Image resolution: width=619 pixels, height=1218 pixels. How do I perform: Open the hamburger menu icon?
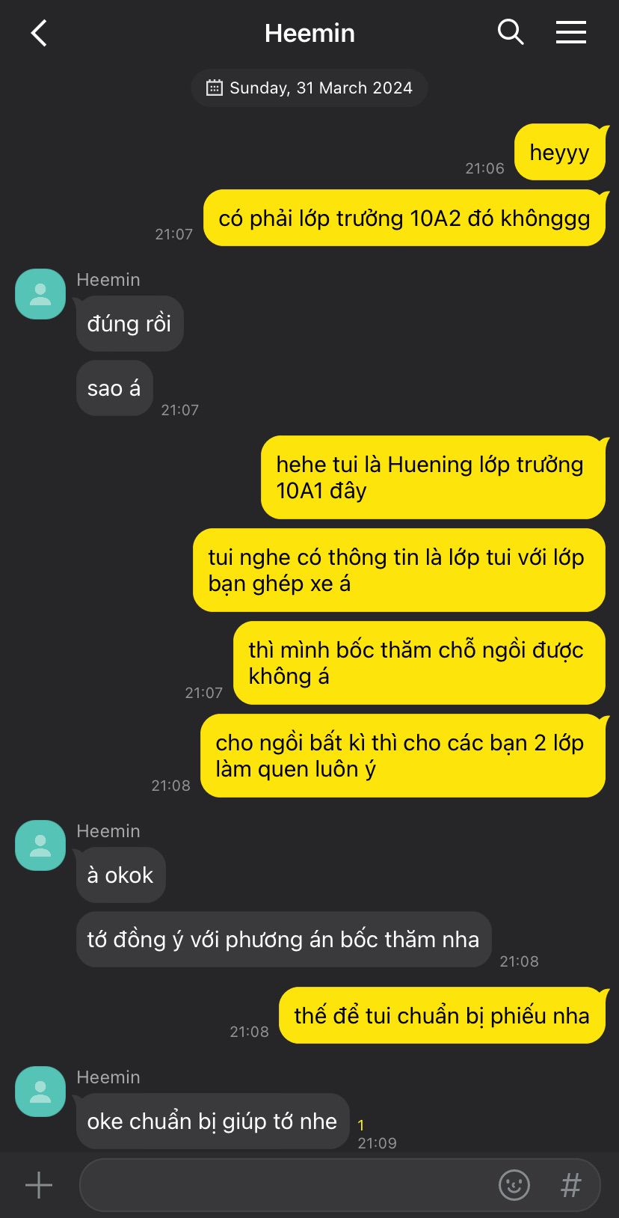click(x=571, y=32)
